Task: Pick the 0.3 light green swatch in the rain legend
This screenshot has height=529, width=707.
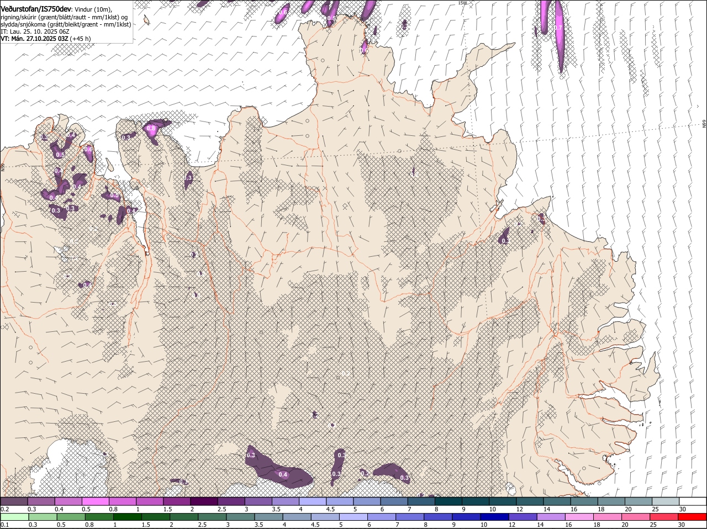Action: point(43,517)
